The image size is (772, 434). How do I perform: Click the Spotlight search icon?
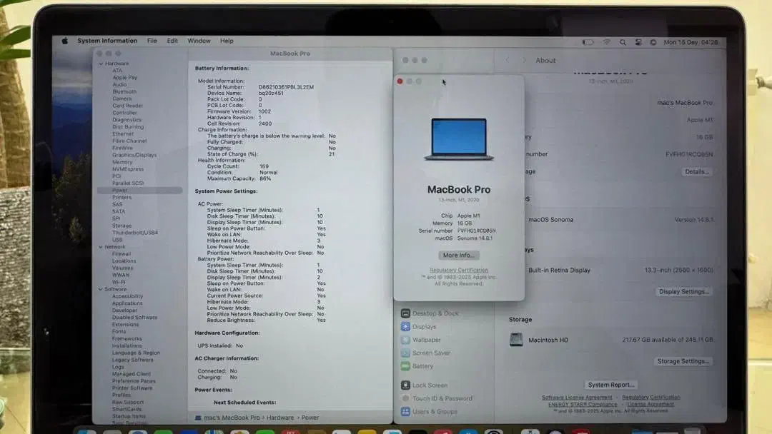(x=623, y=41)
